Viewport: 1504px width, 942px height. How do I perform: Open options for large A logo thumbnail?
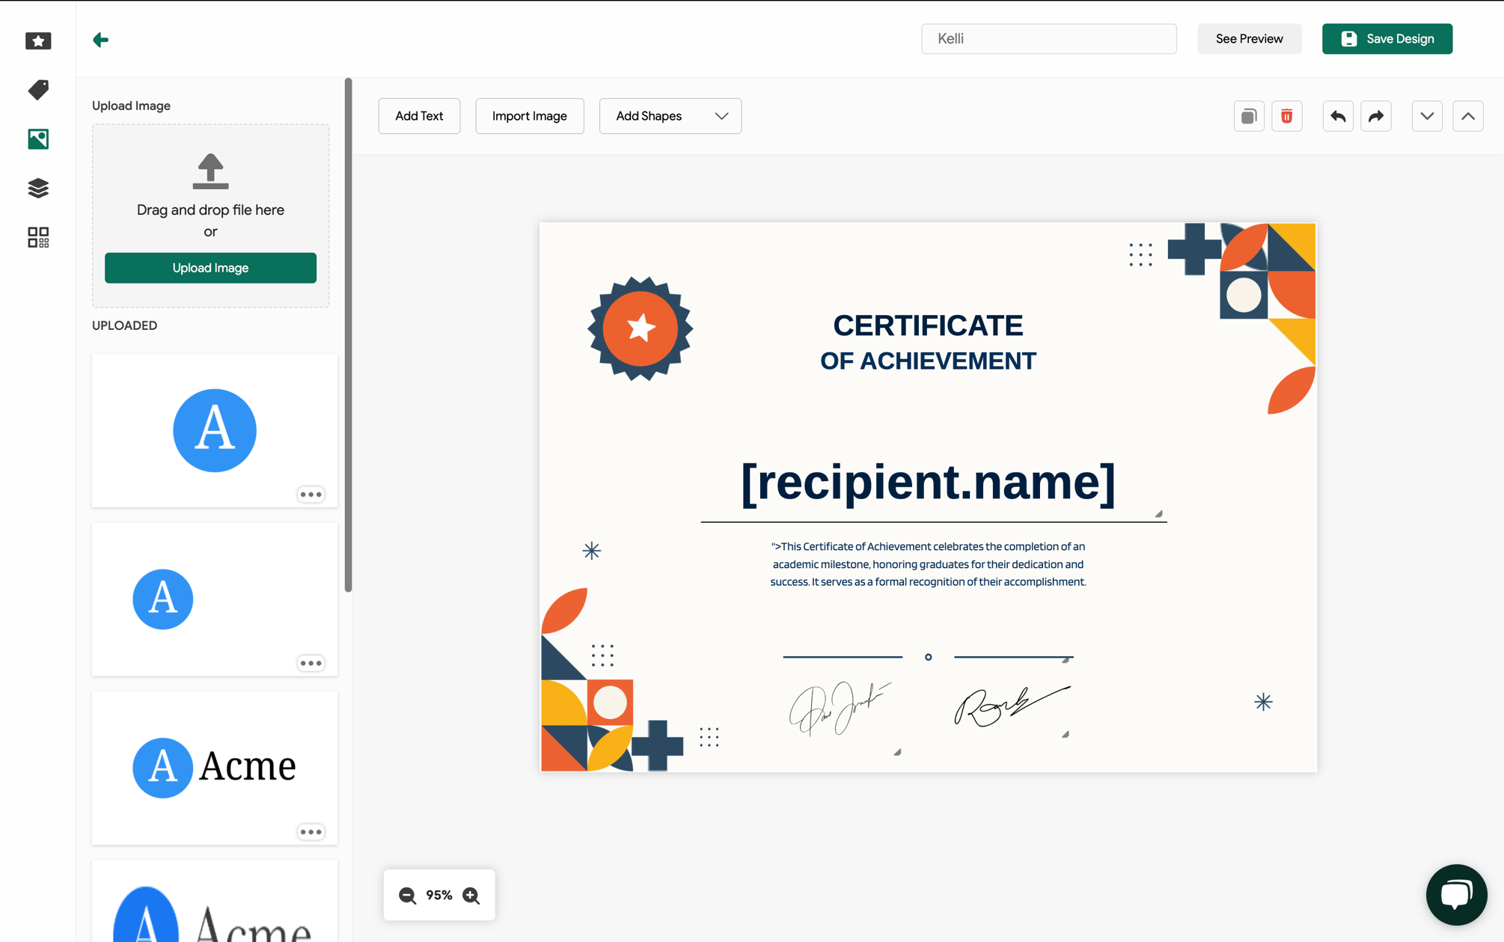[x=311, y=495]
